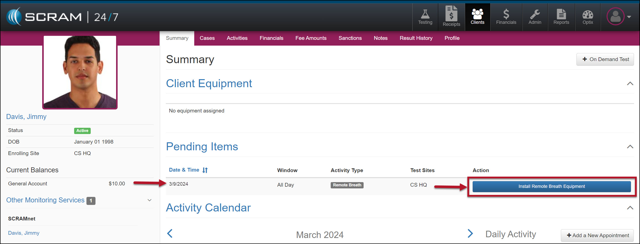Switch to the Result History tab
The image size is (640, 244).
point(416,38)
